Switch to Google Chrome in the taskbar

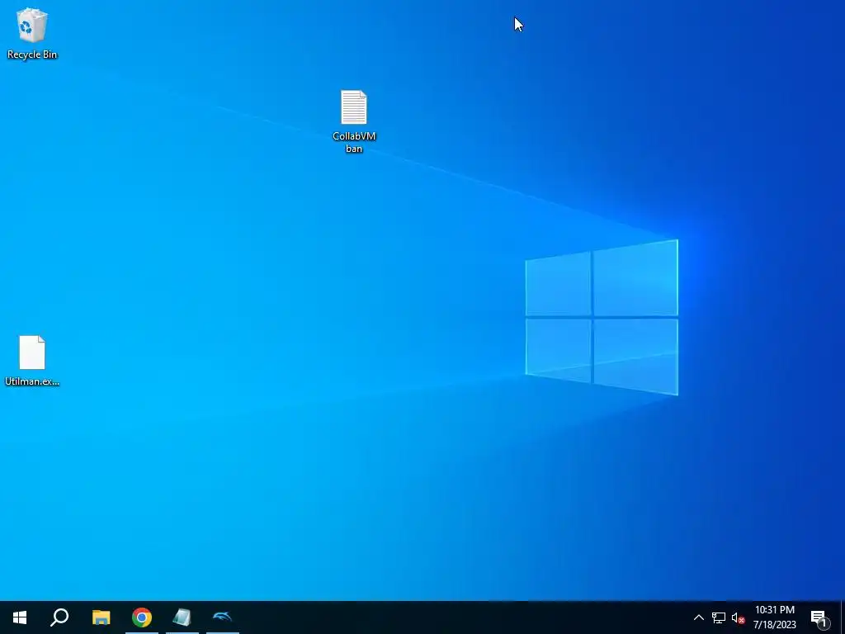pos(142,617)
